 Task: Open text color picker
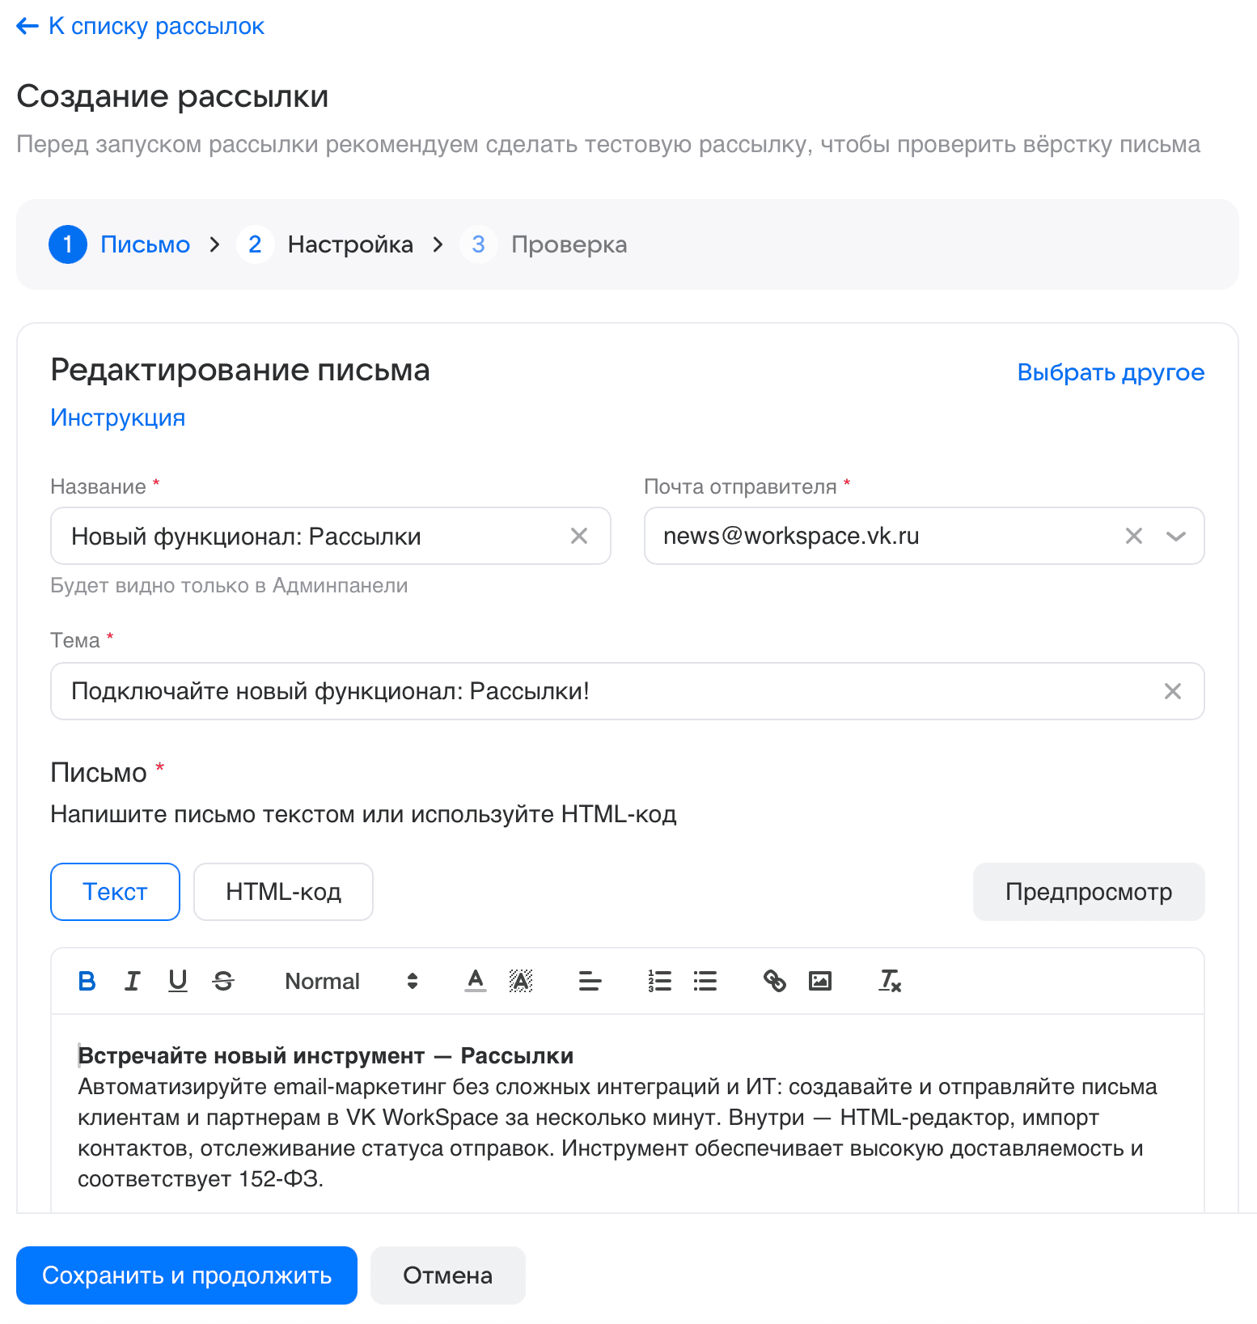476,981
